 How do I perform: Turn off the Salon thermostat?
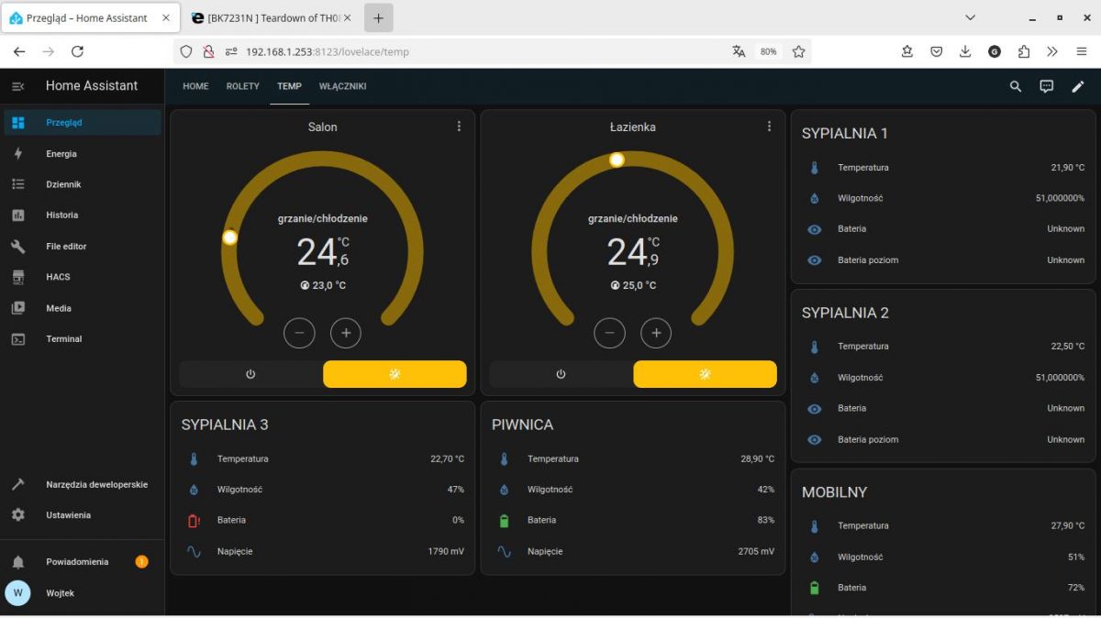250,374
